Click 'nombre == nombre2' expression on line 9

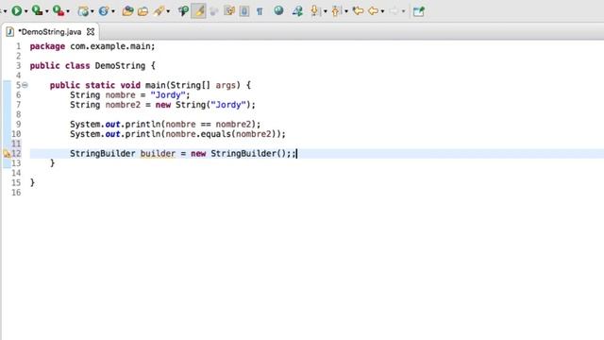click(208, 125)
